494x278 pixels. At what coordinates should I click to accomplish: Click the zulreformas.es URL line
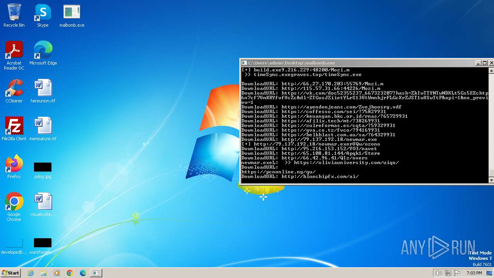point(318,125)
